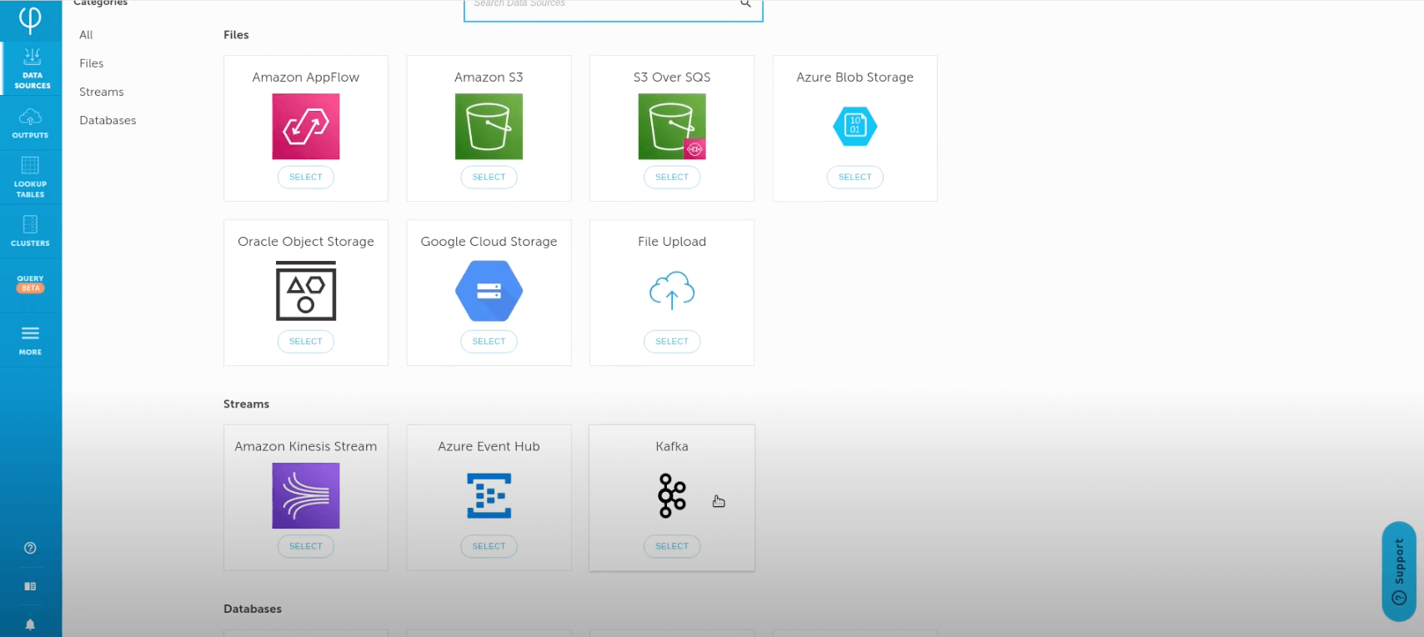Click the S3 Over SQS icon
This screenshot has height=637, width=1424.
click(672, 126)
